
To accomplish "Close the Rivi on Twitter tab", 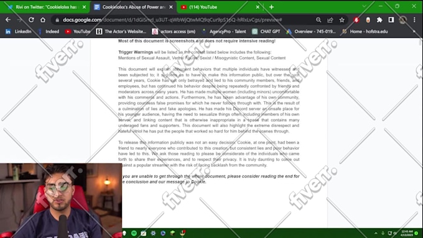I will point(84,7).
